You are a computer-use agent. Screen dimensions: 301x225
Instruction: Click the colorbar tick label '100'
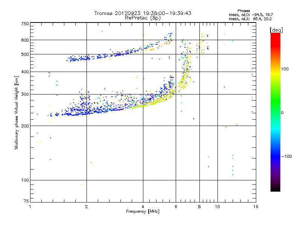[x=285, y=69]
